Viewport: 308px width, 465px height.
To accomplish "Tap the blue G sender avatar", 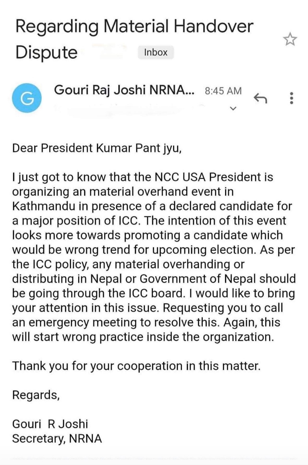I will [x=27, y=98].
